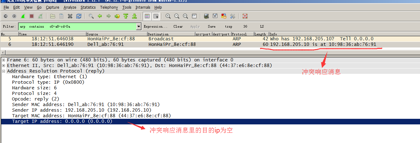Expand the Frame 6 tree node
Viewport: 420px width, 143px height.
[3, 60]
